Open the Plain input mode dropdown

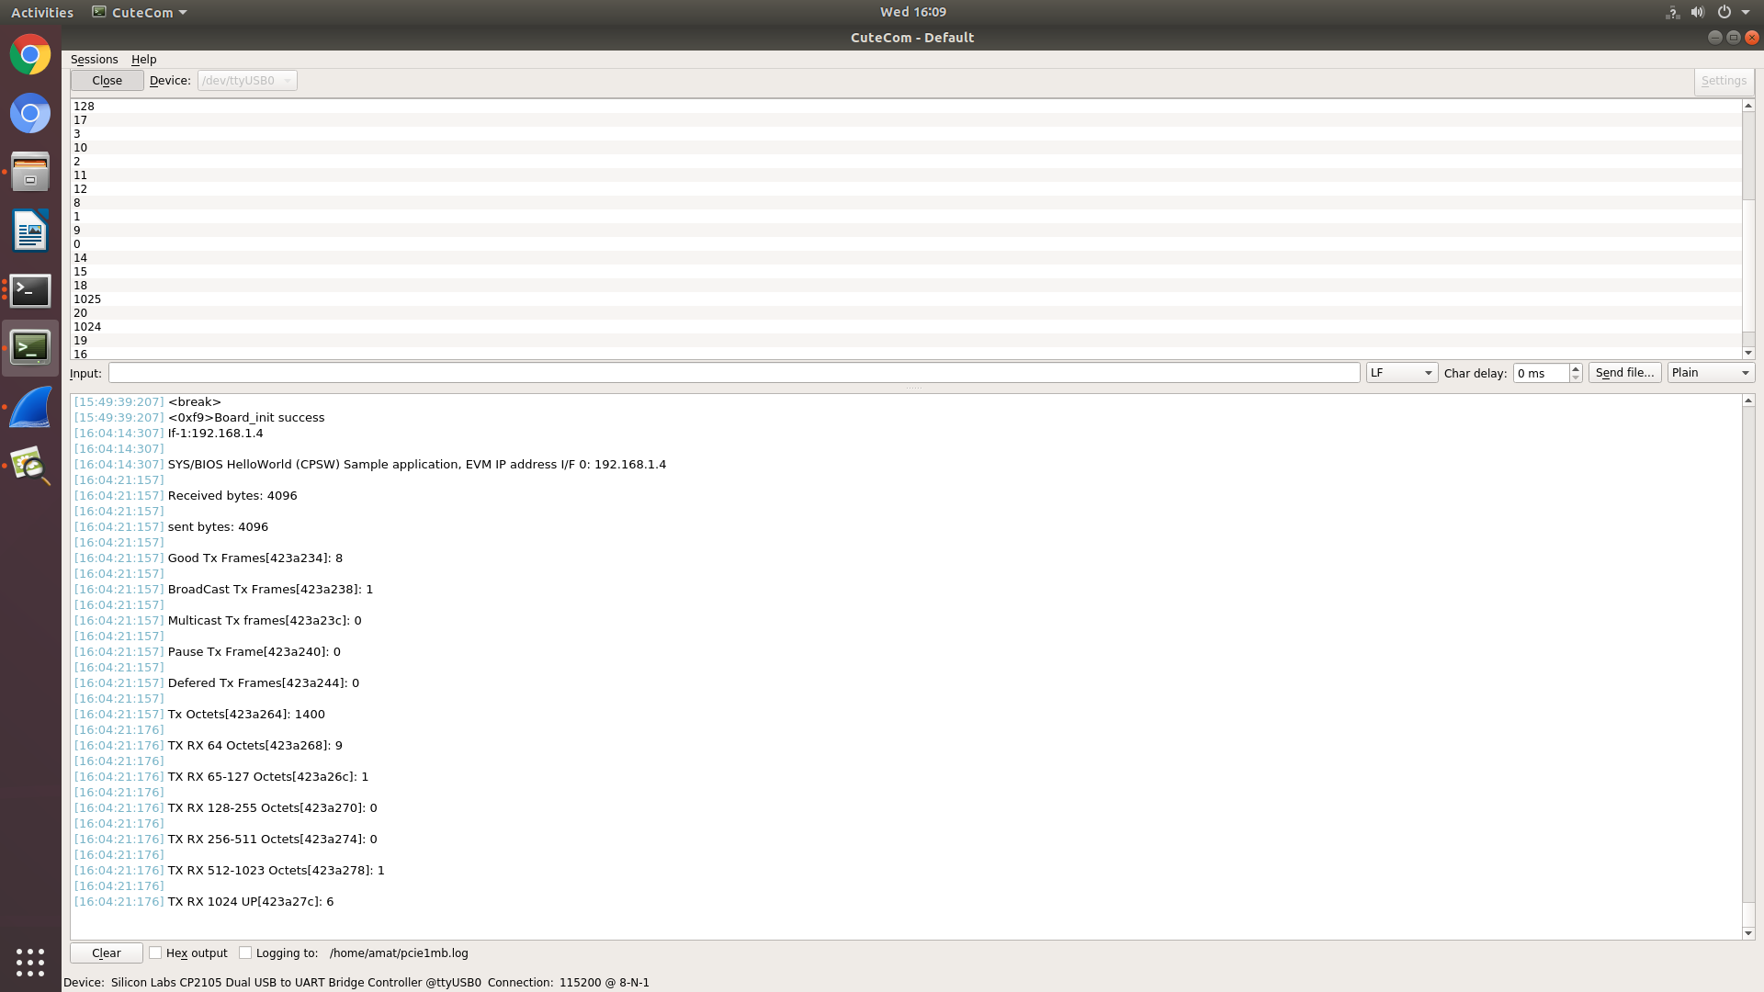pos(1710,373)
